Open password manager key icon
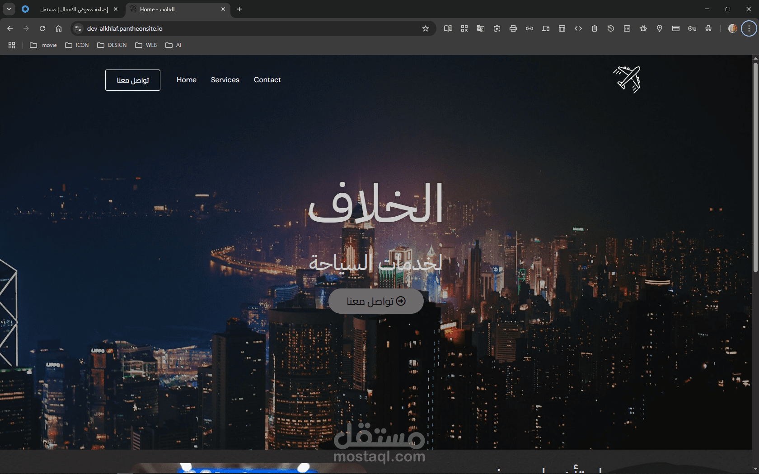 pos(692,28)
